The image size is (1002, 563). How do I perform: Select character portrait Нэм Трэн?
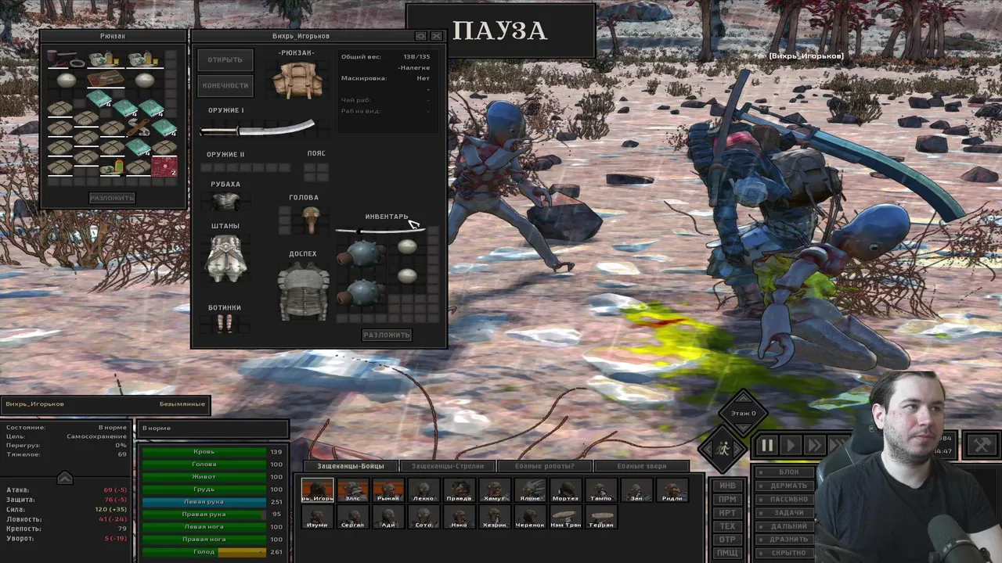tap(565, 517)
